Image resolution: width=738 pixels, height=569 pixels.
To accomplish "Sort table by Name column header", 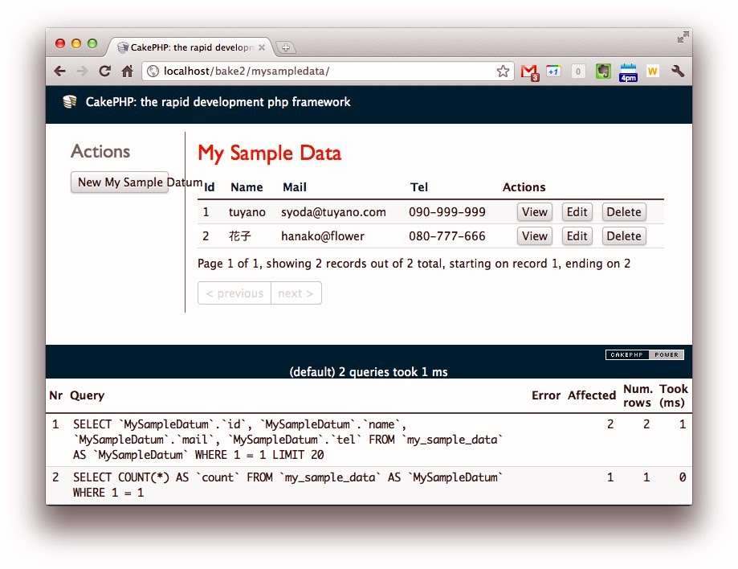I will [x=247, y=187].
